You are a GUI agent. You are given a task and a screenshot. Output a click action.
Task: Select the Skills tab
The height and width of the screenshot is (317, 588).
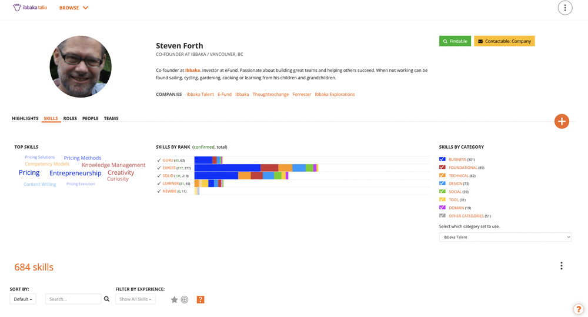pyautogui.click(x=51, y=118)
